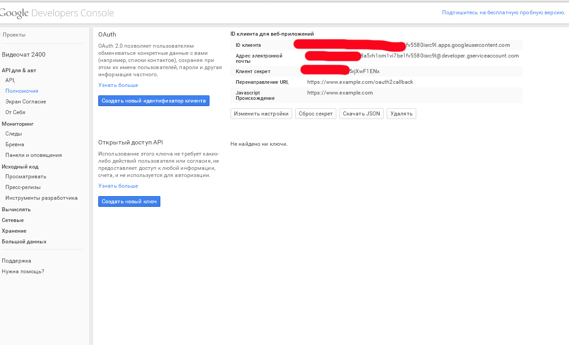Expand the Вычислять section
This screenshot has width=569, height=345.
[17, 209]
